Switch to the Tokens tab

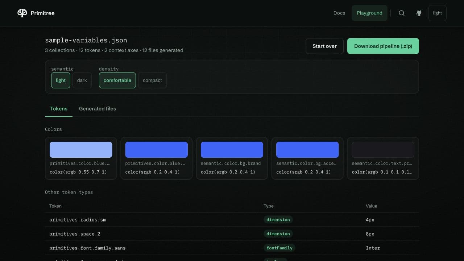(59, 109)
